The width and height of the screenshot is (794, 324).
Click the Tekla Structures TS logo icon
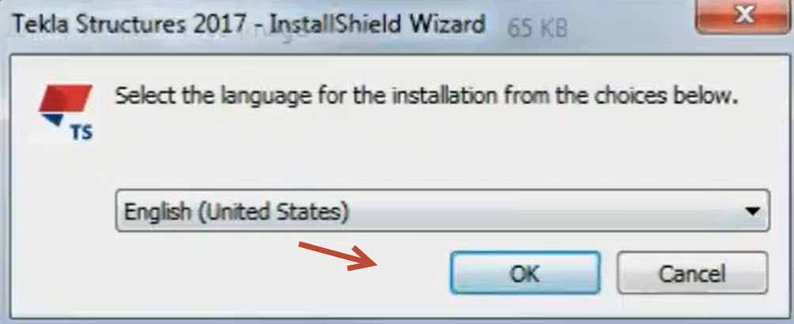click(66, 112)
